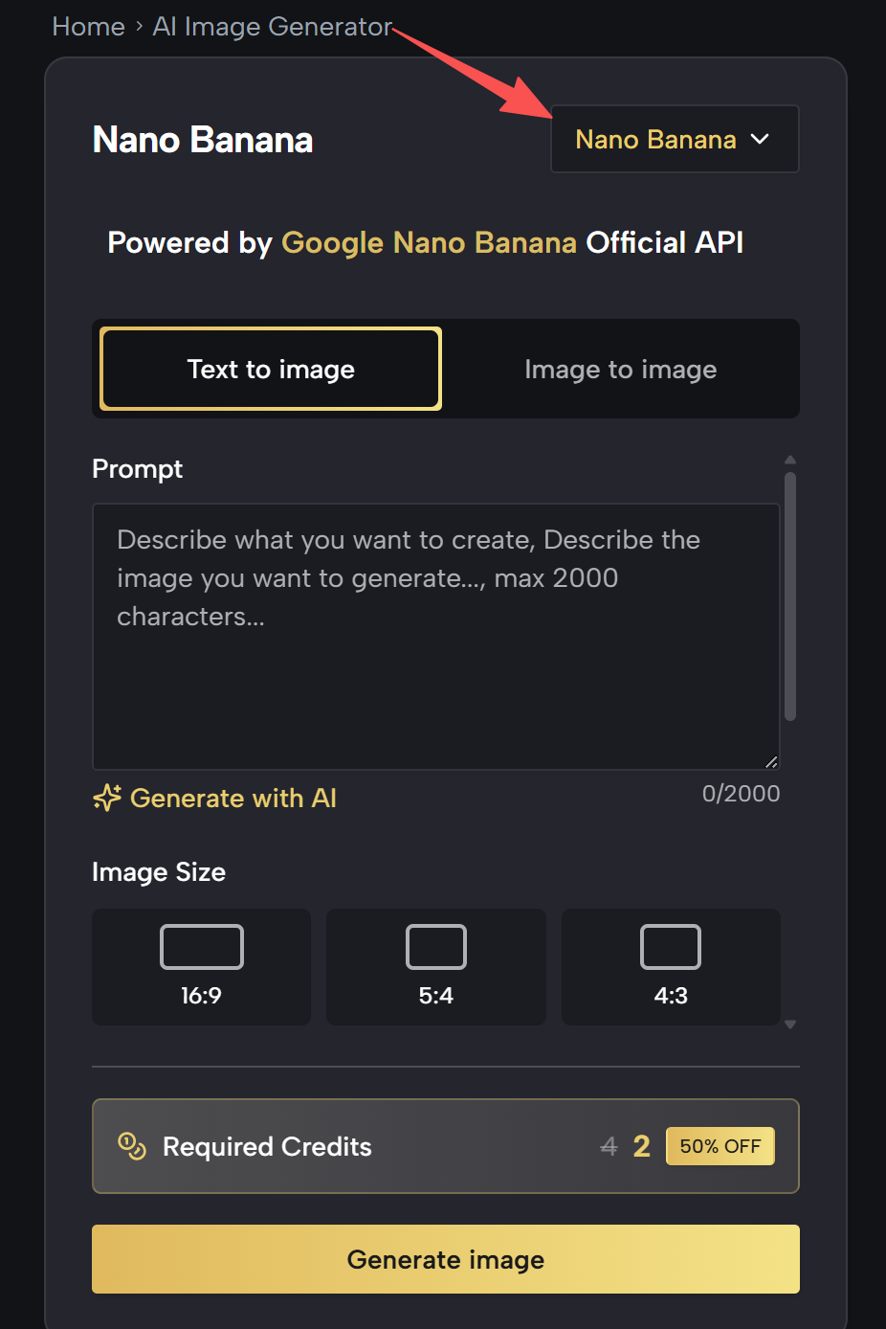Click the scroll up arrow near Prompt
This screenshot has width=886, height=1329.
pyautogui.click(x=790, y=461)
